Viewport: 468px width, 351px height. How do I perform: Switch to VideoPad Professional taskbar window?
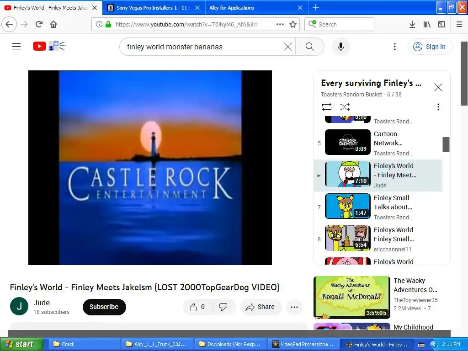(303, 344)
